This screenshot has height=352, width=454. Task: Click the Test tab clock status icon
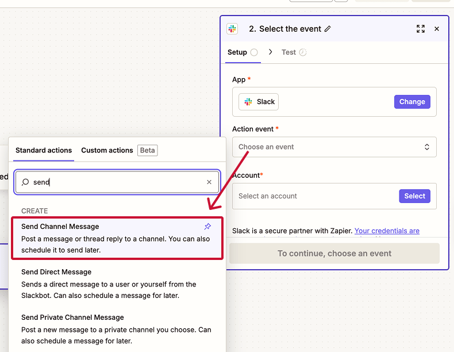pos(302,52)
